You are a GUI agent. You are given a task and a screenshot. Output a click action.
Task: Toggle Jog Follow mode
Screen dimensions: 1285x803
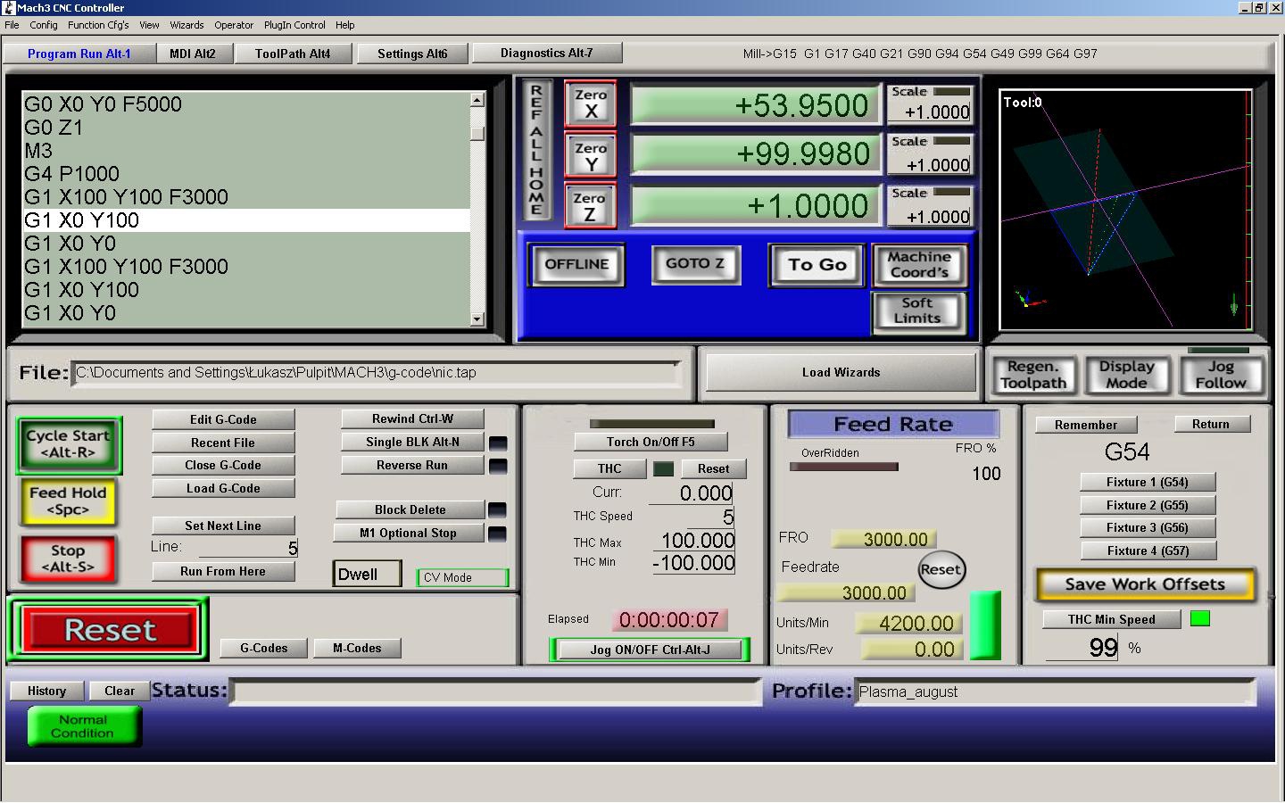[x=1221, y=375]
